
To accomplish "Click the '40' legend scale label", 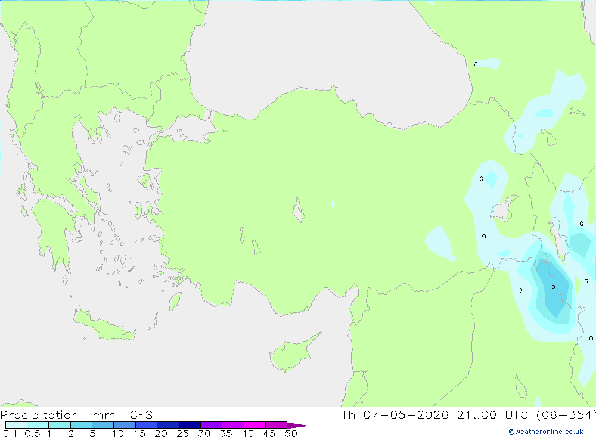I will tap(247, 433).
